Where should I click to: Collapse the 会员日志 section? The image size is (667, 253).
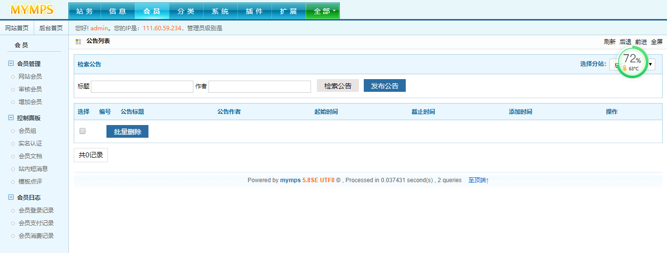(11, 197)
